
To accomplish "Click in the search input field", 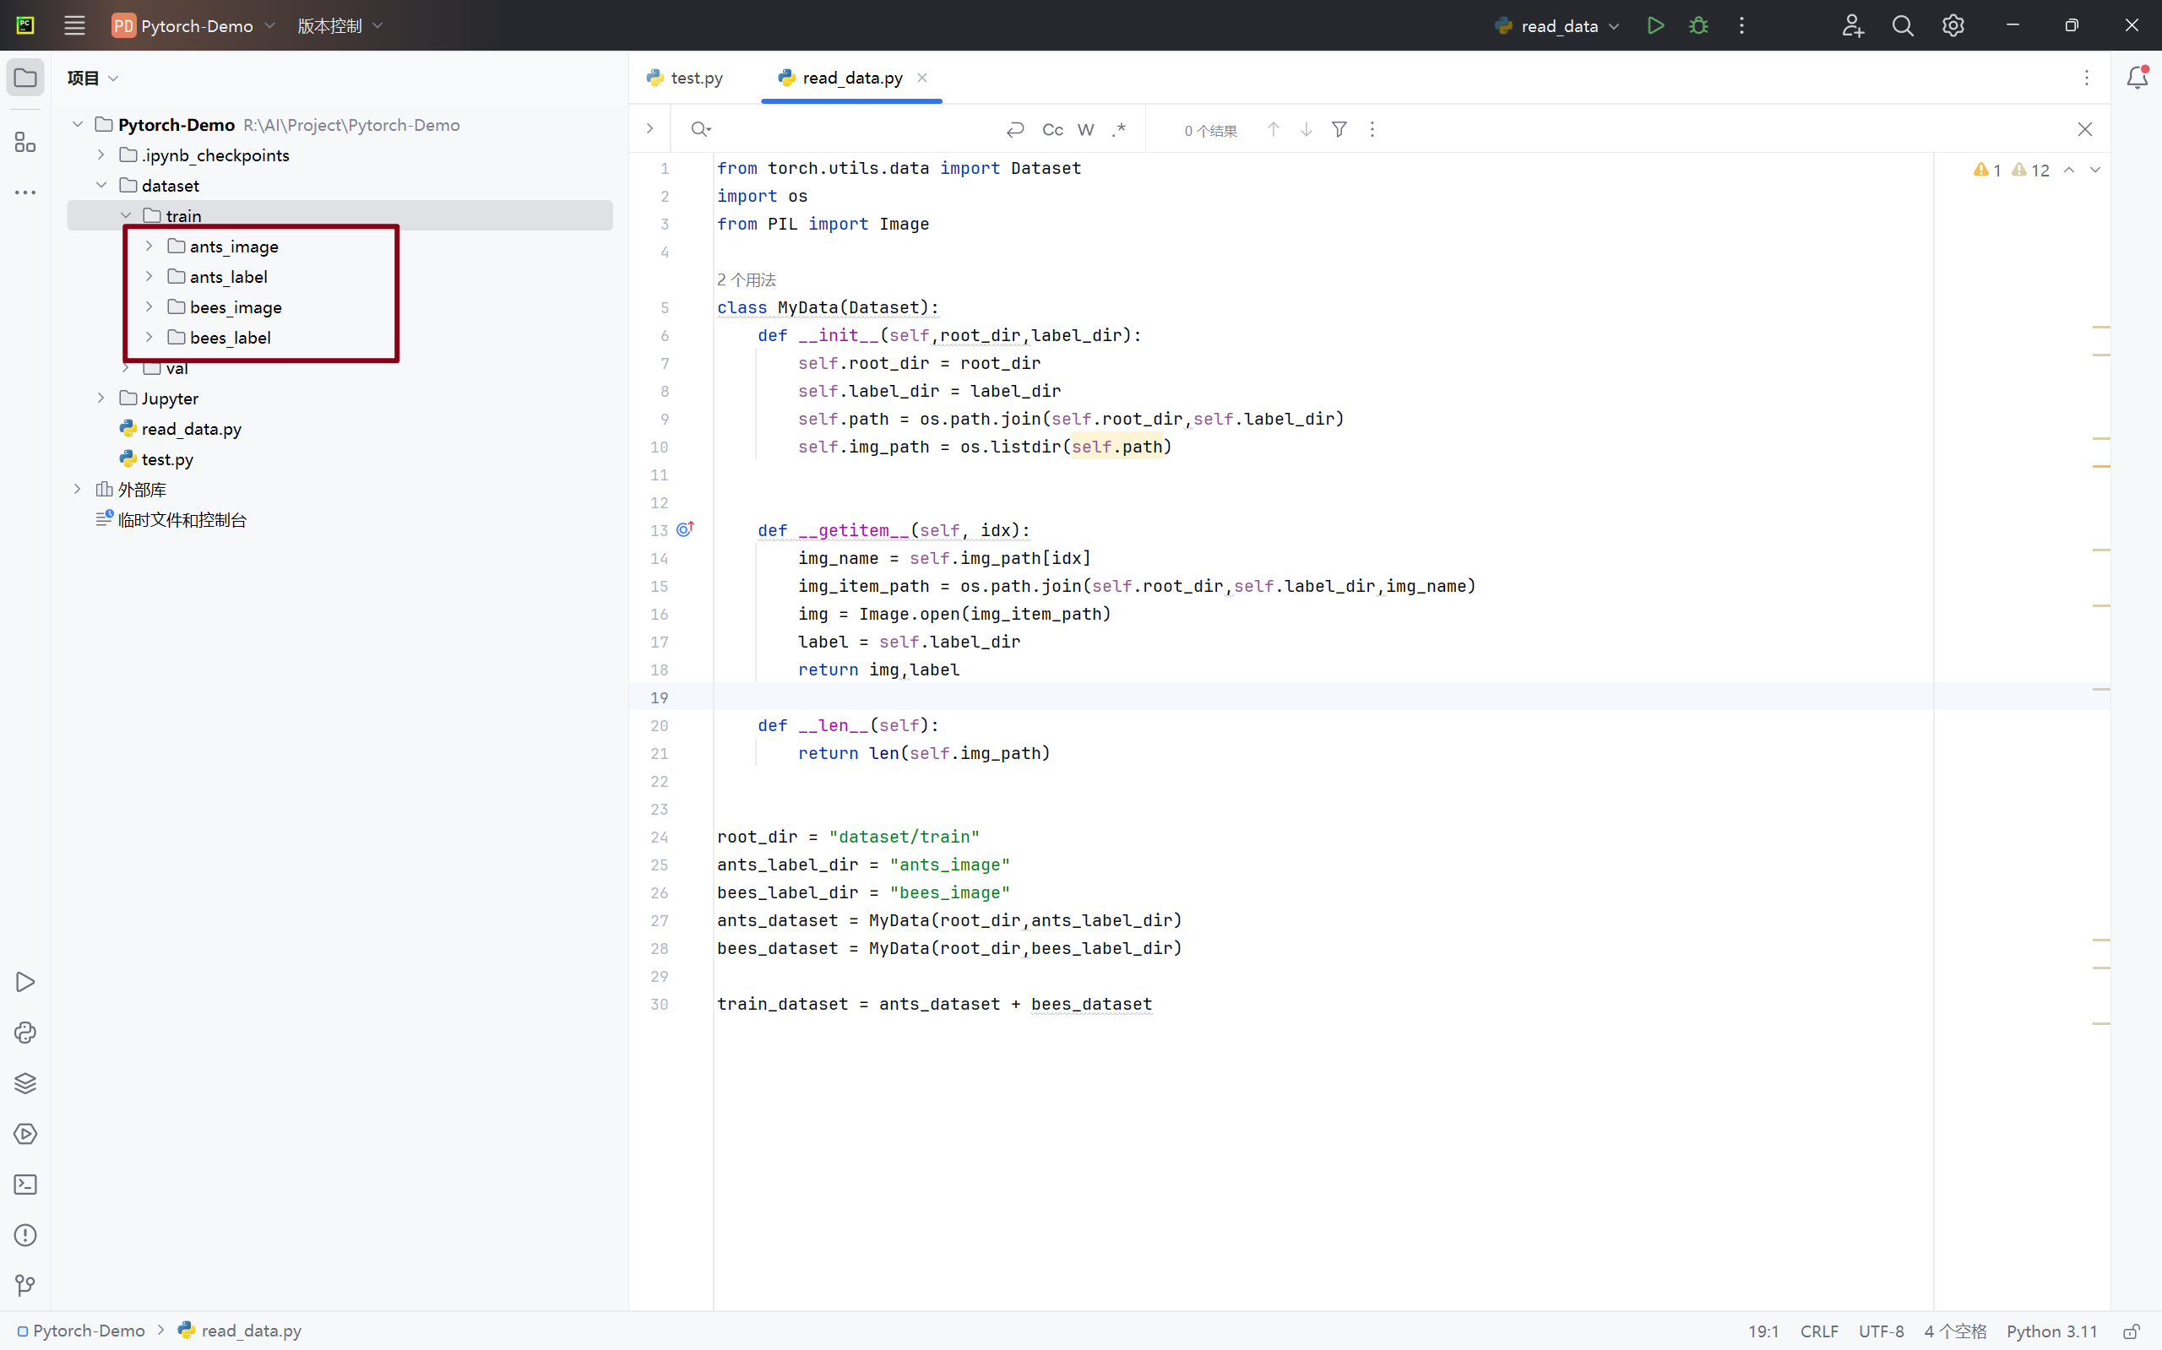I will click(x=849, y=130).
